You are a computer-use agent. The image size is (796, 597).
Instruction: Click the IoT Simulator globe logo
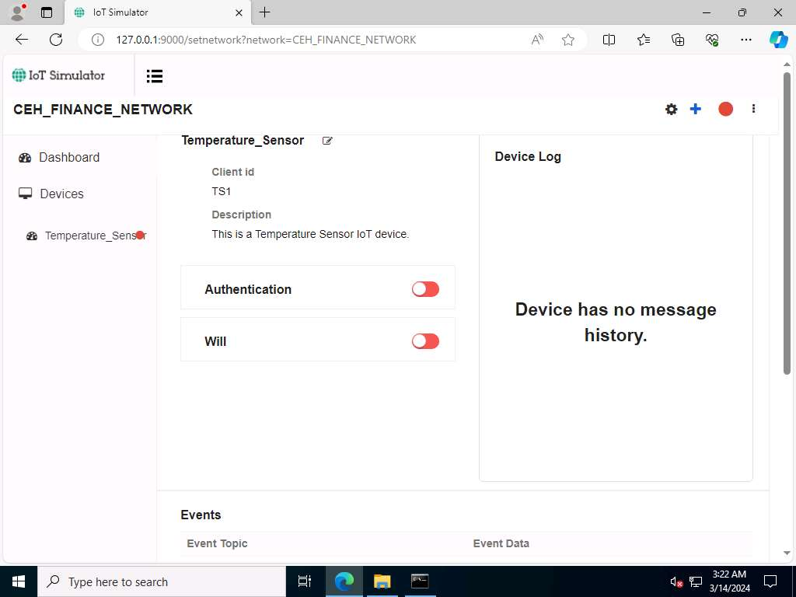tap(19, 75)
